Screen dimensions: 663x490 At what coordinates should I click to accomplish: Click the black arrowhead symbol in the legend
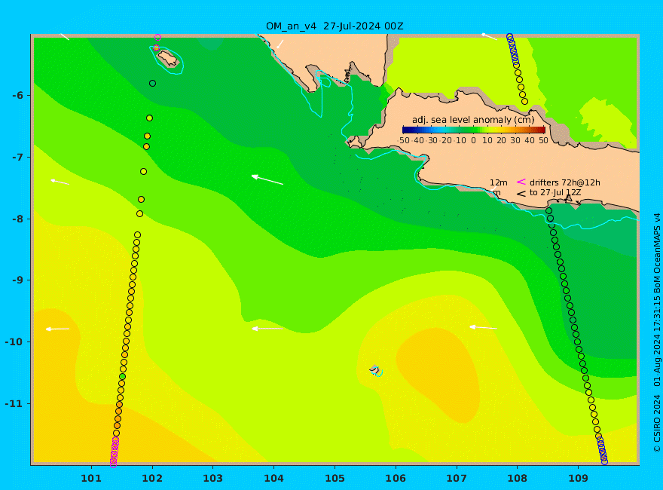[521, 194]
